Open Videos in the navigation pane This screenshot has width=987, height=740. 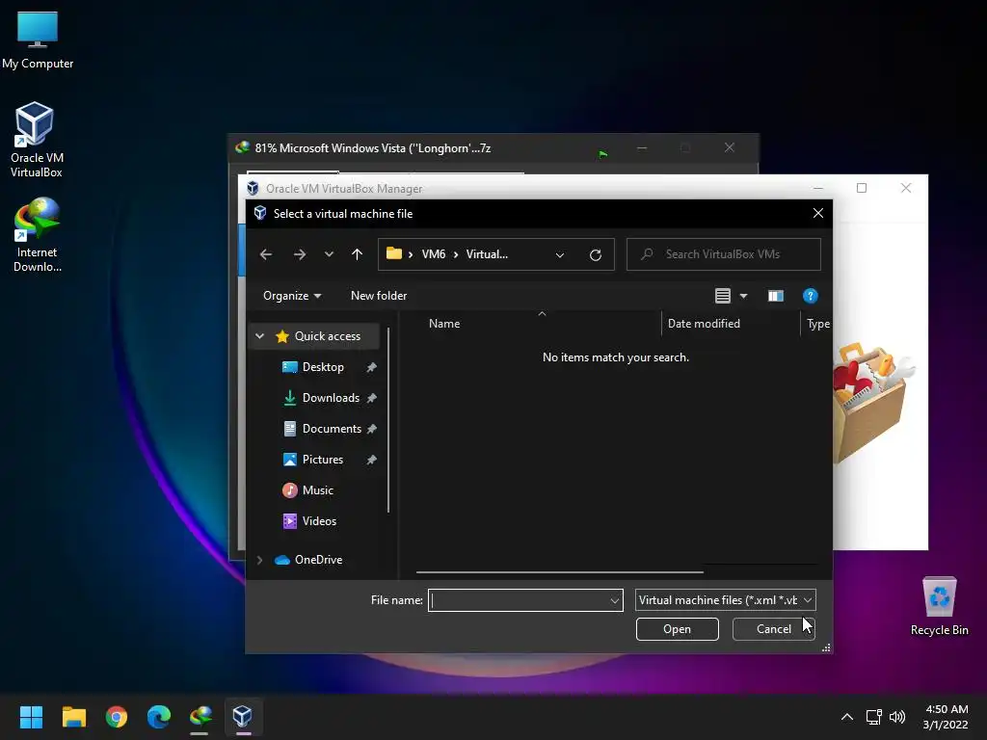pos(319,521)
